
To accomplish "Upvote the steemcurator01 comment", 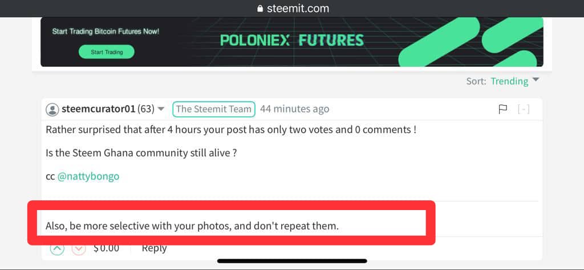I will (57, 249).
